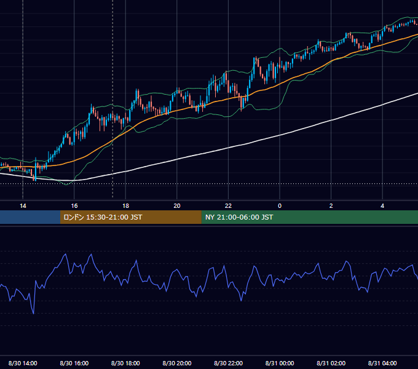Click the blue session bar before ロンドン

30,217
